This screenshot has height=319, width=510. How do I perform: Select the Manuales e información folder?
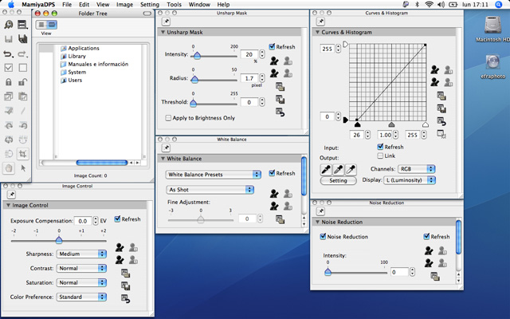click(94, 64)
